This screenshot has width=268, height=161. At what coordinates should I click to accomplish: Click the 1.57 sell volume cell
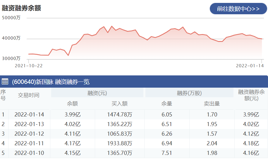coord(212,134)
